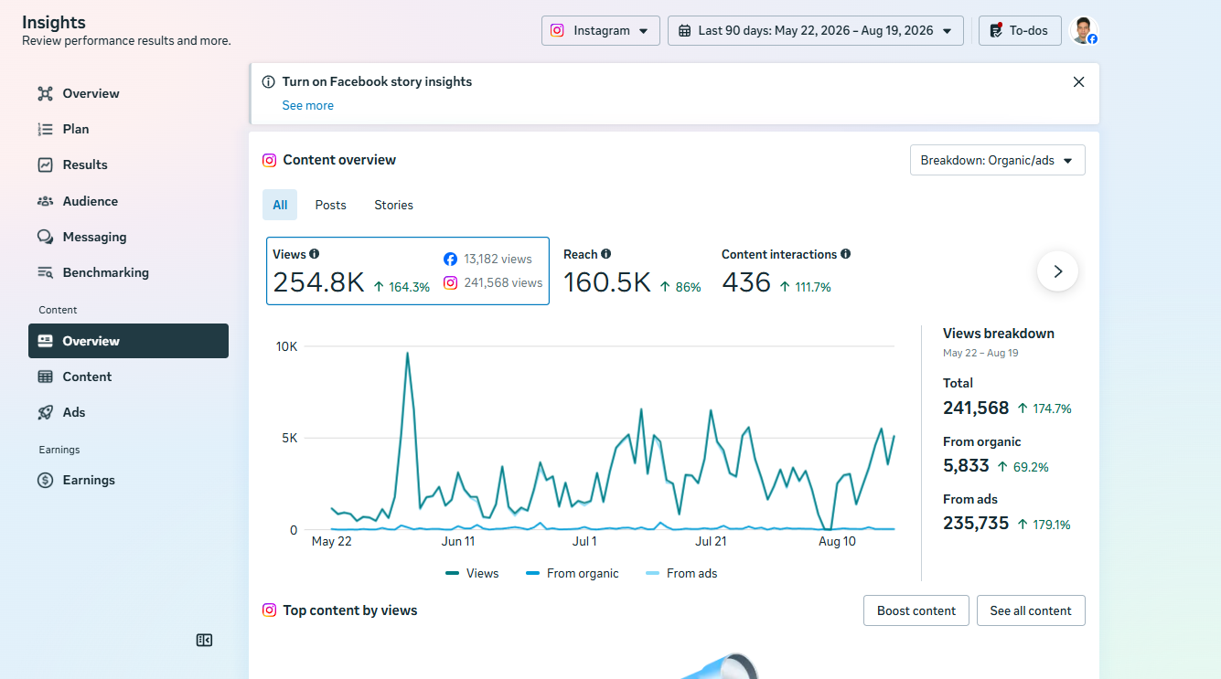The image size is (1221, 679).
Task: Open the Instagram platform dropdown
Action: click(x=601, y=30)
